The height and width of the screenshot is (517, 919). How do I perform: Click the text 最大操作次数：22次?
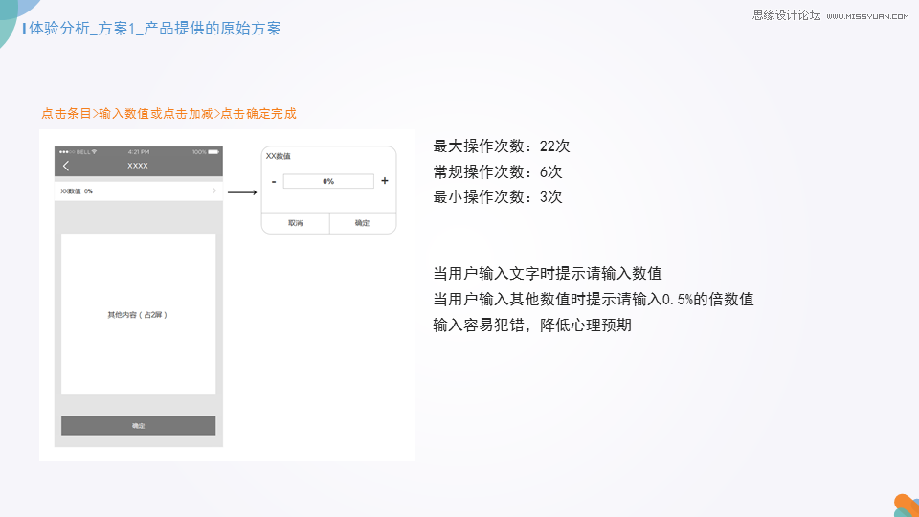click(501, 146)
